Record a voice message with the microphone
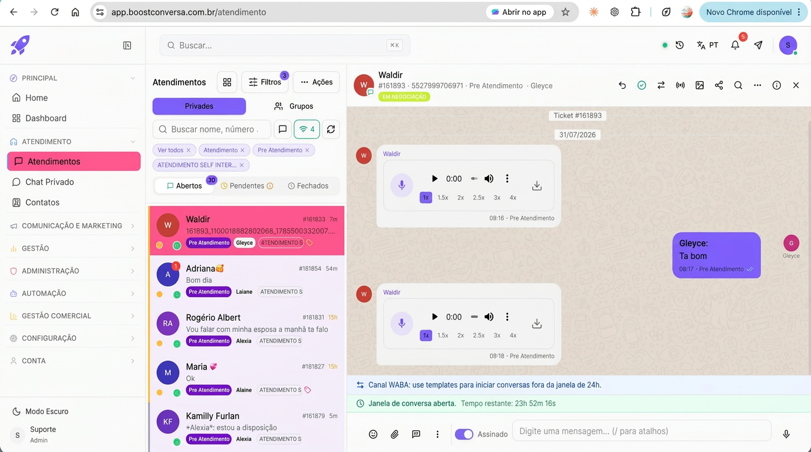This screenshot has height=452, width=811. click(x=786, y=434)
